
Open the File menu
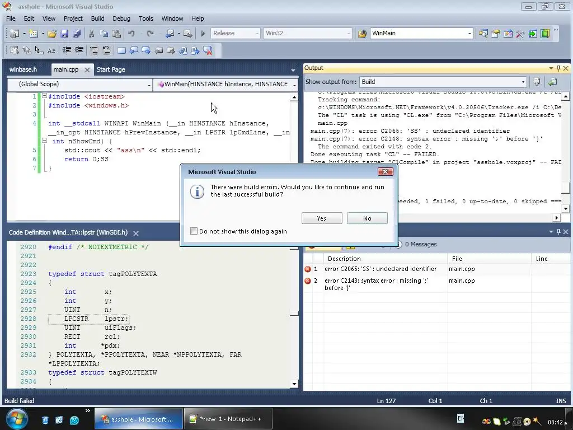[x=11, y=18]
